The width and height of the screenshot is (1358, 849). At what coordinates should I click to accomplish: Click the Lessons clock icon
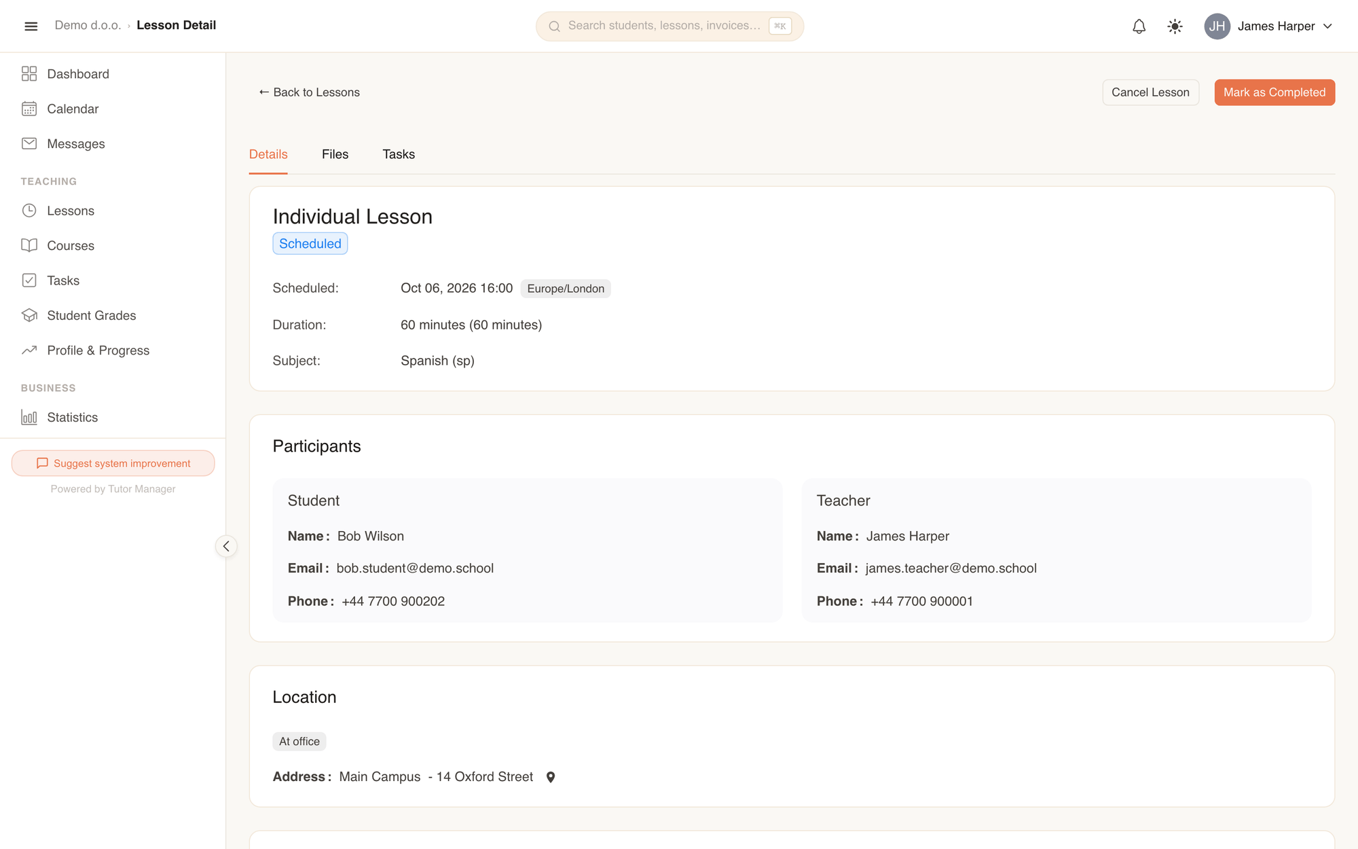click(x=29, y=211)
